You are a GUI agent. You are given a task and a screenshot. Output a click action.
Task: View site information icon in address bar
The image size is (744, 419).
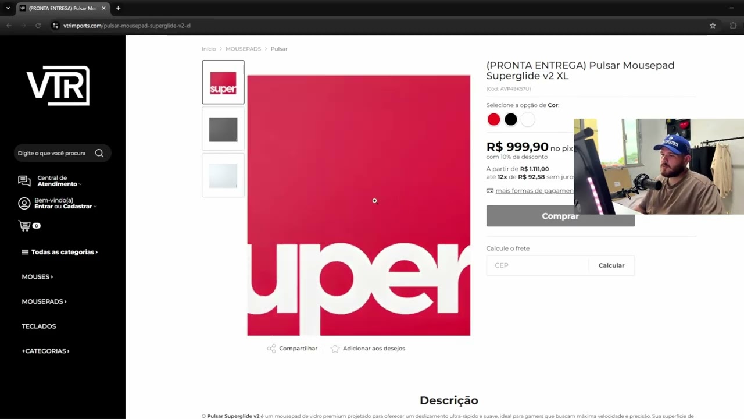coord(55,26)
